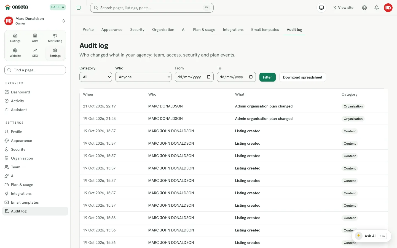Click the To date field
Screen dimensions: 397x248
(236, 77)
